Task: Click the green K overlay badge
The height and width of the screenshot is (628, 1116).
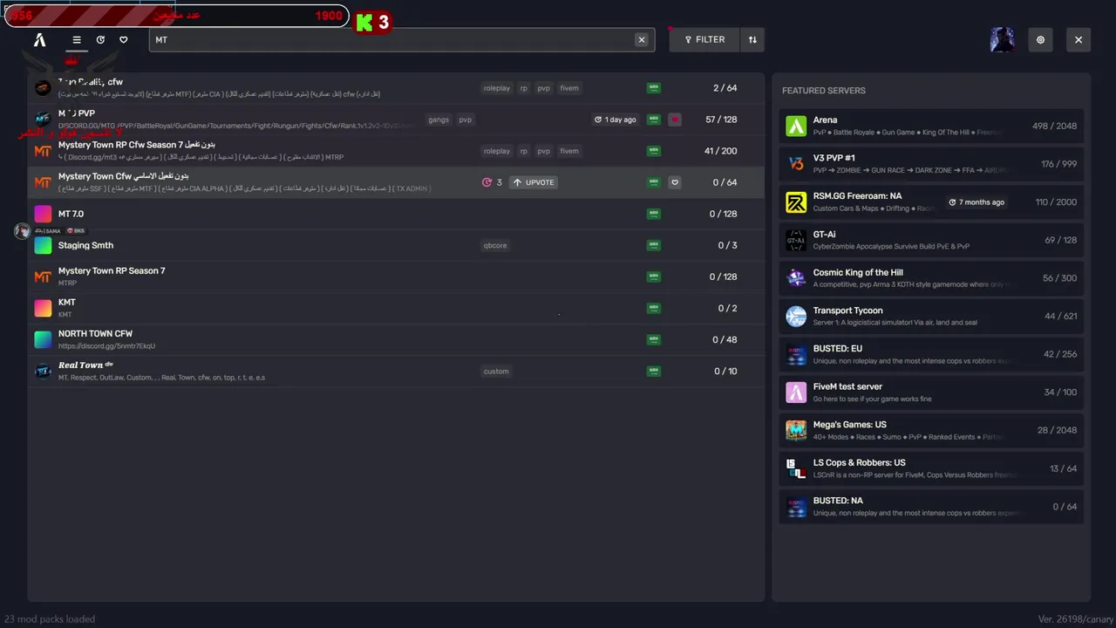Action: tap(364, 23)
